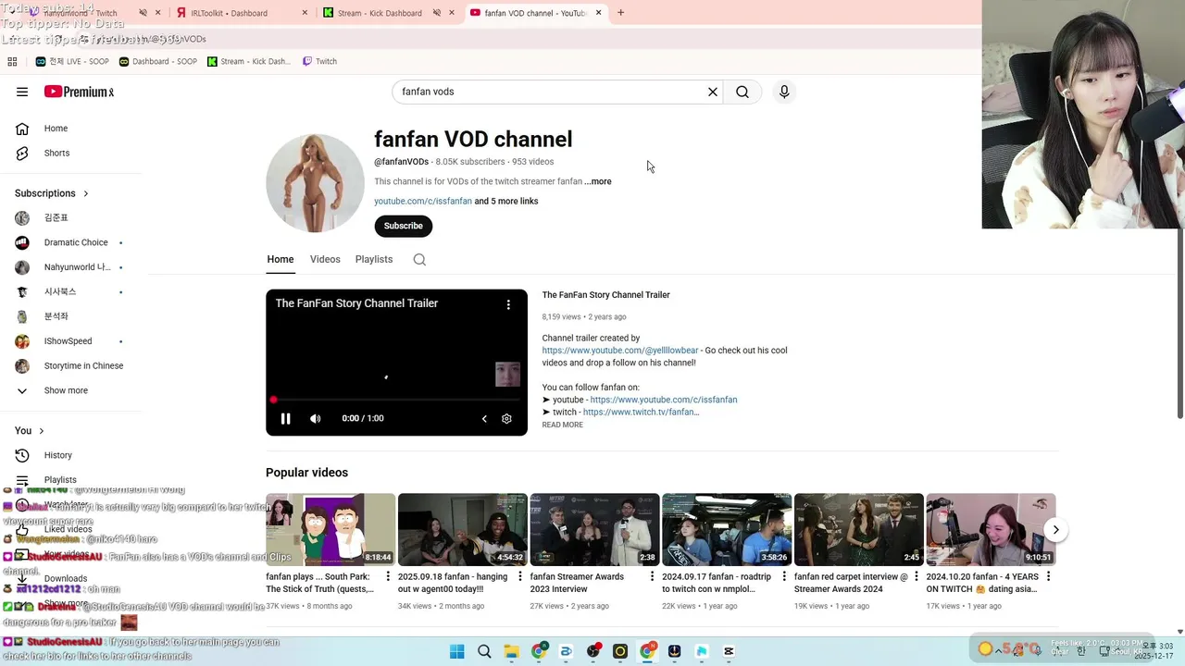Image resolution: width=1185 pixels, height=666 pixels.
Task: Expand channel description with more
Action: coord(598,181)
